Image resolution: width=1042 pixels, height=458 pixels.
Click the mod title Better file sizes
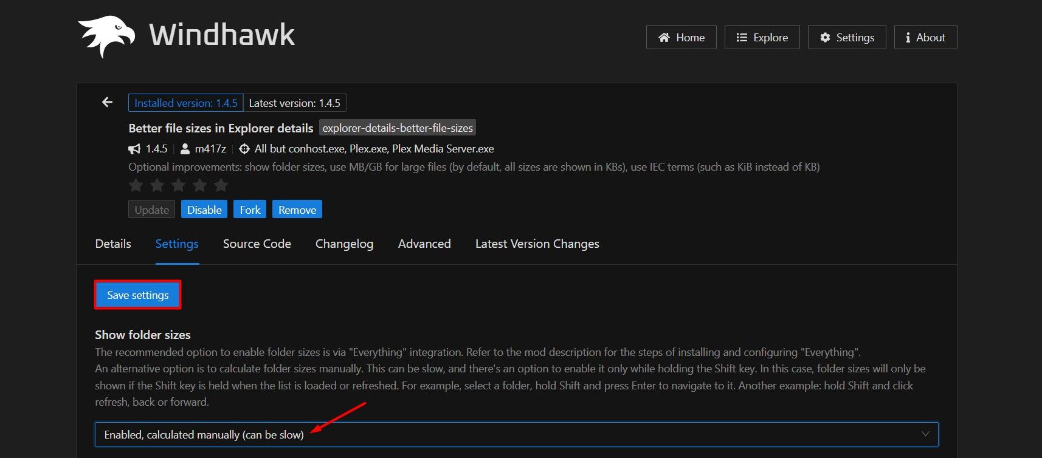221,128
